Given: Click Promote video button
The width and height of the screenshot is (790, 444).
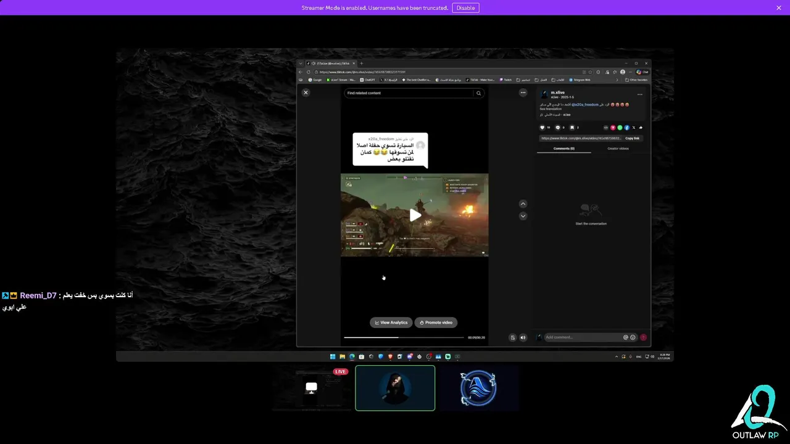Looking at the screenshot, I should [436, 323].
